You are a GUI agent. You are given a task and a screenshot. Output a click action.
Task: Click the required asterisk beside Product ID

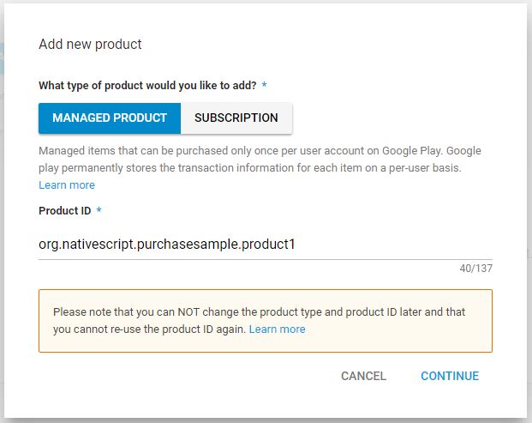coord(99,209)
